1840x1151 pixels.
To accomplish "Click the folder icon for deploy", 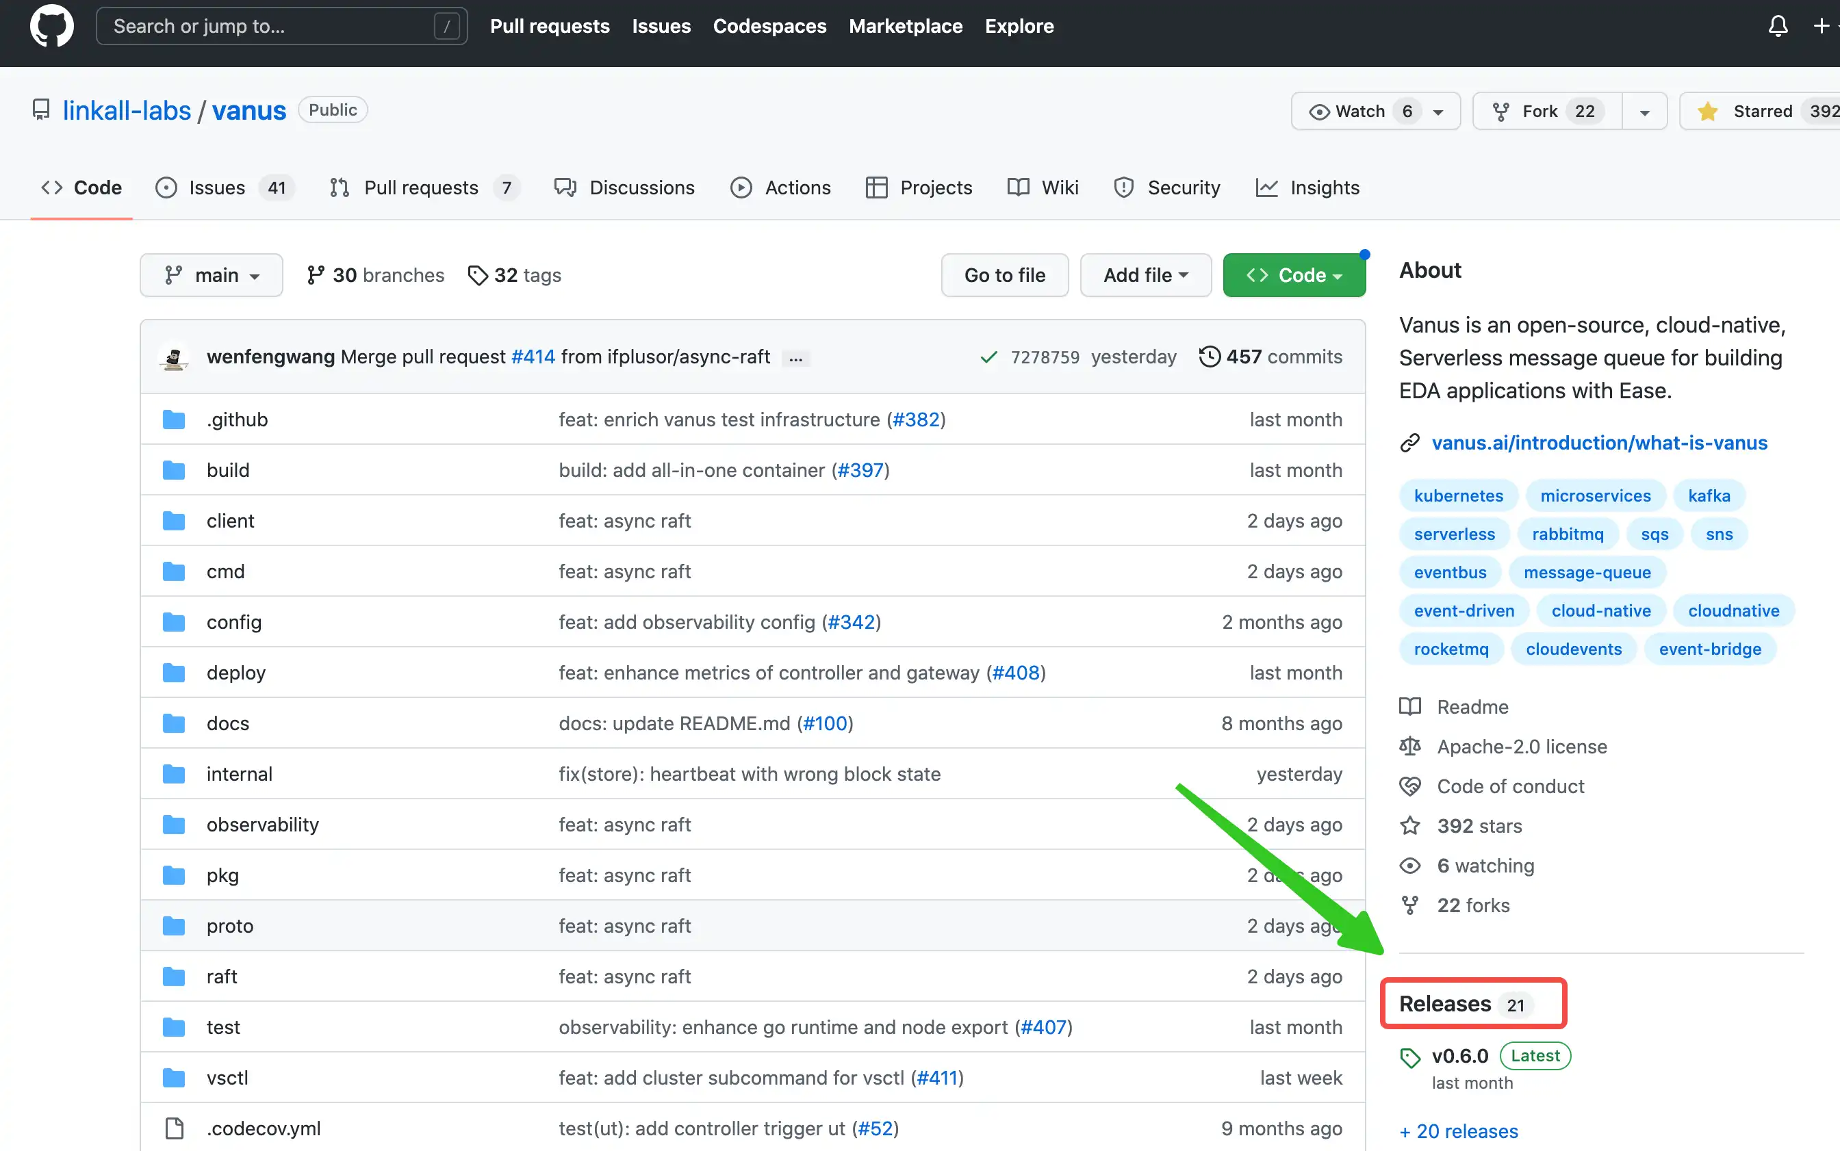I will point(175,673).
